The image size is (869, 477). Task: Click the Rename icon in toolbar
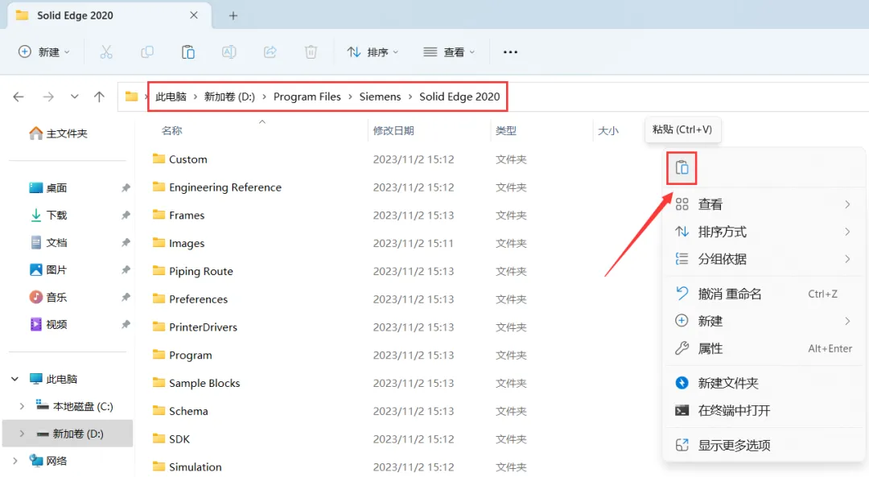[x=229, y=52]
